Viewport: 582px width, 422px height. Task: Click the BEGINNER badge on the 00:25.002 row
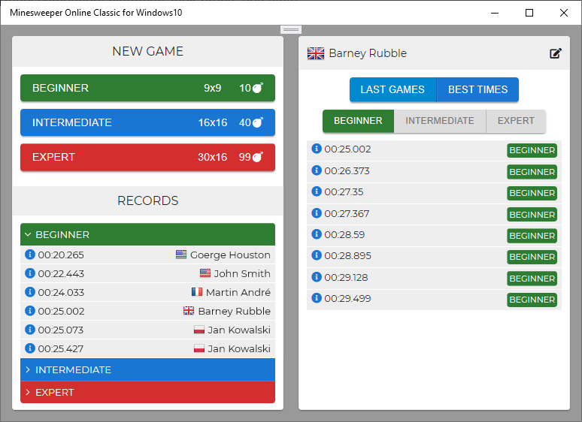532,150
